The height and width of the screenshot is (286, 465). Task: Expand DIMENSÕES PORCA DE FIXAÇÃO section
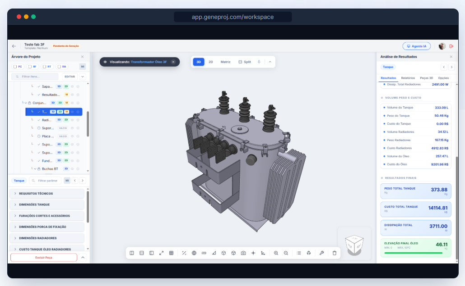[x=47, y=227]
